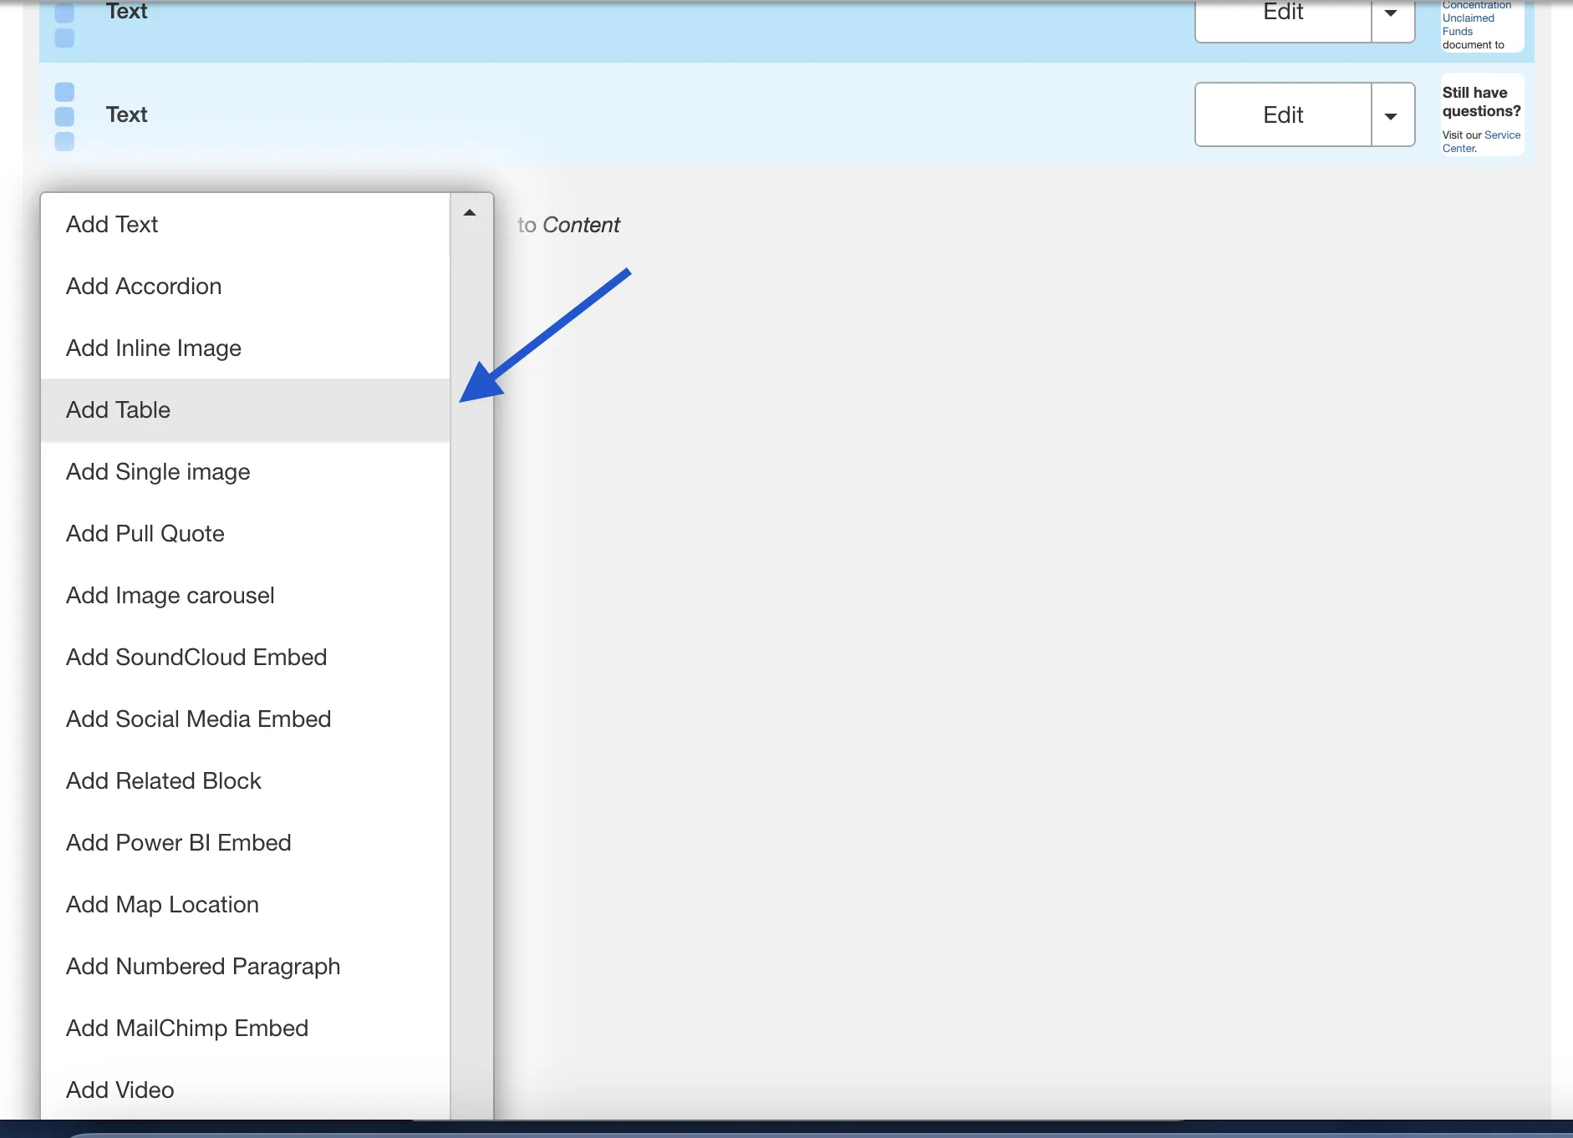The image size is (1573, 1138).
Task: Select the highlighted Add Table option
Action: click(x=245, y=409)
